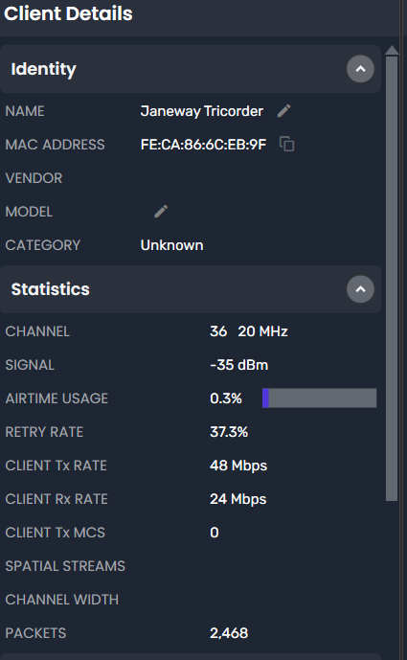Click the 24 Mbps client Rx rate

click(x=238, y=499)
